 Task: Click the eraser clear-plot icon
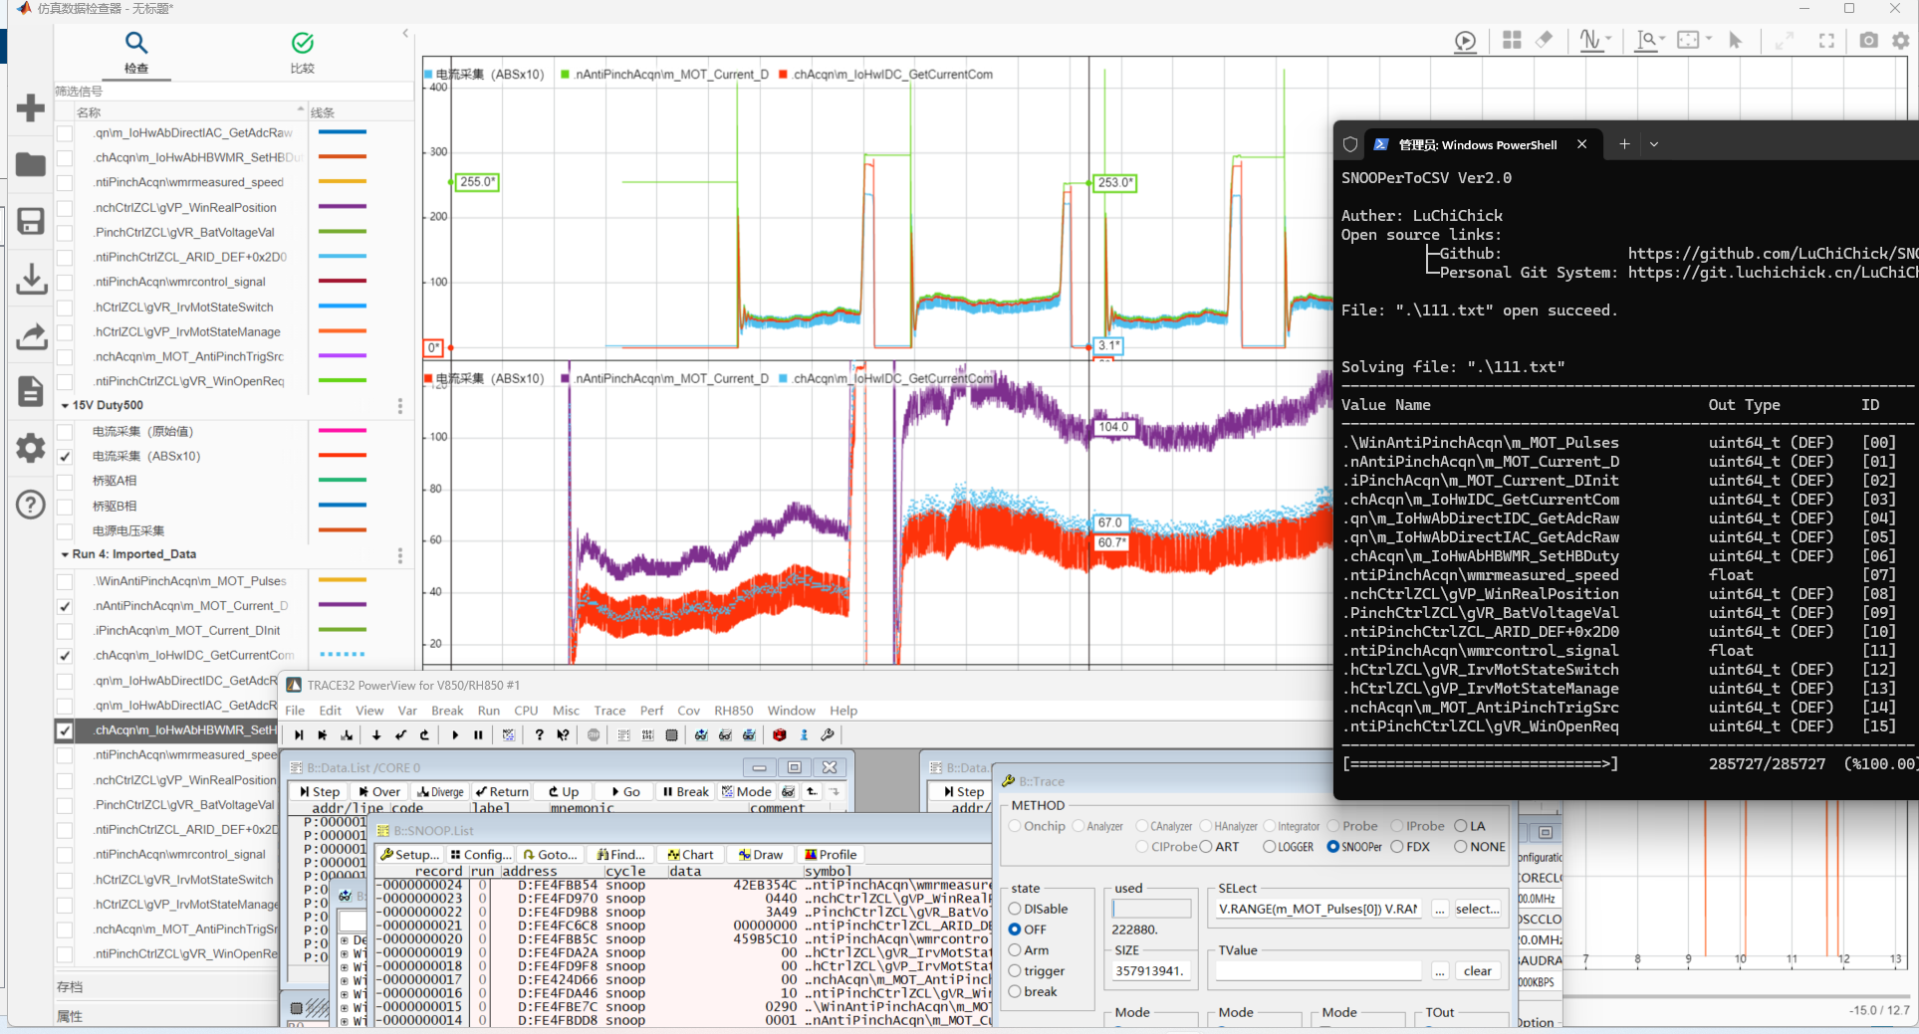pyautogui.click(x=1544, y=40)
